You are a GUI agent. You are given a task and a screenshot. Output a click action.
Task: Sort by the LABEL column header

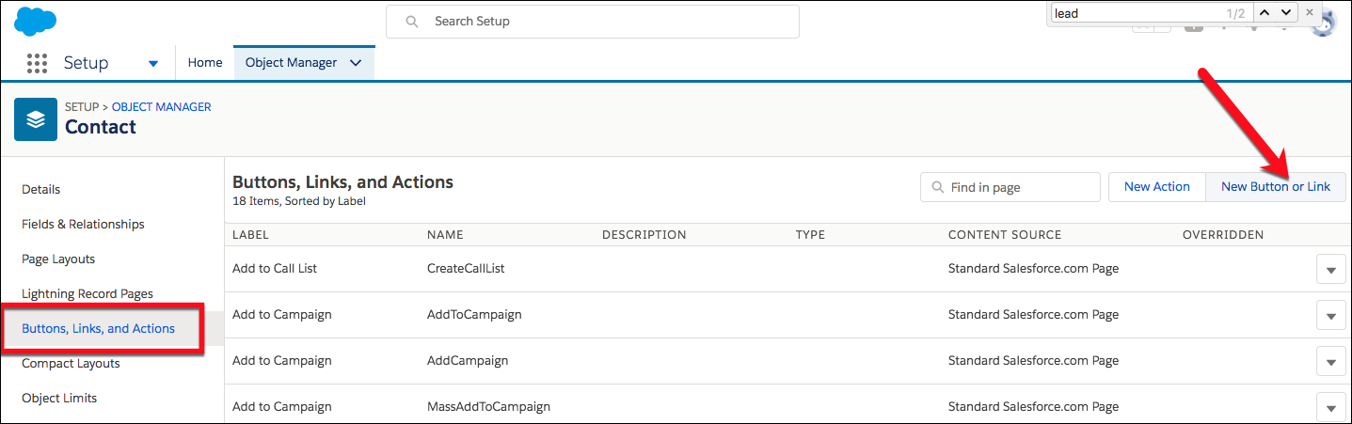click(x=251, y=235)
